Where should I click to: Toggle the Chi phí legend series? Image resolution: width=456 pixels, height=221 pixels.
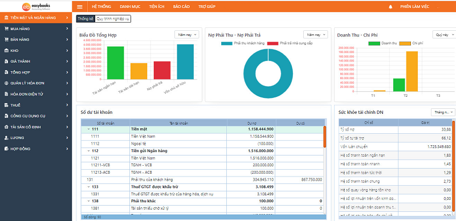(411, 43)
